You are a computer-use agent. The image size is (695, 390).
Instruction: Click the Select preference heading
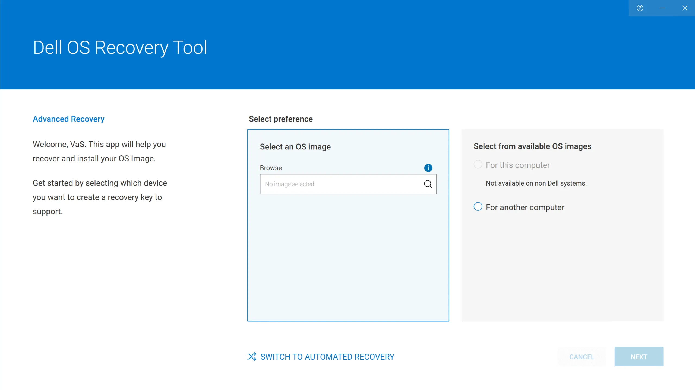point(281,119)
